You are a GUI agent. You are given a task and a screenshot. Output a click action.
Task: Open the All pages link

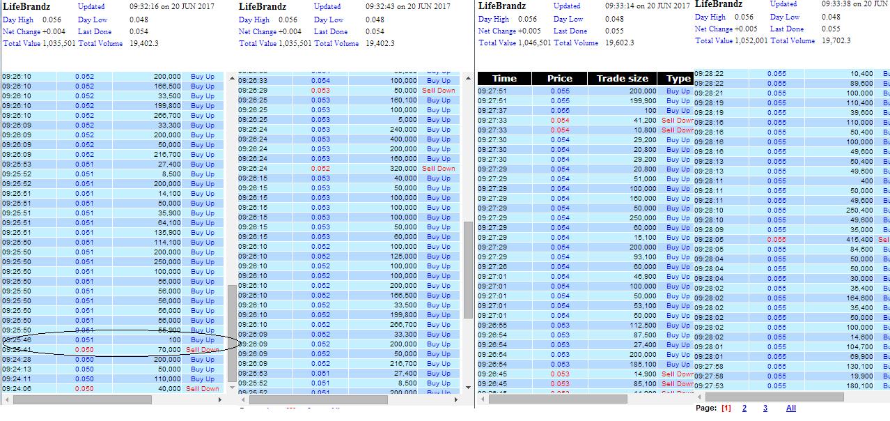tap(790, 408)
